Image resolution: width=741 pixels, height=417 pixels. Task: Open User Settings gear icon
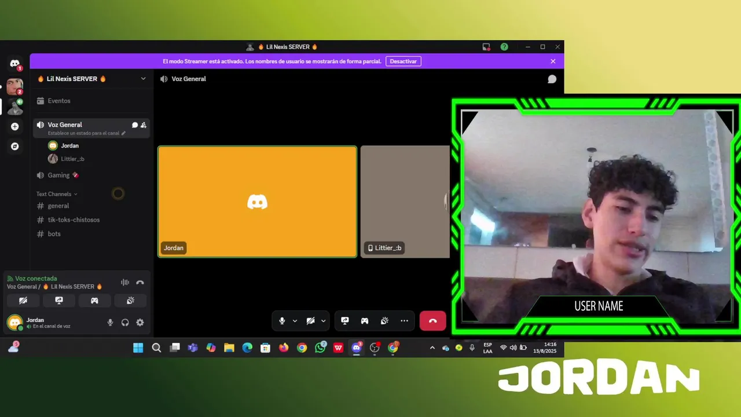coord(140,323)
